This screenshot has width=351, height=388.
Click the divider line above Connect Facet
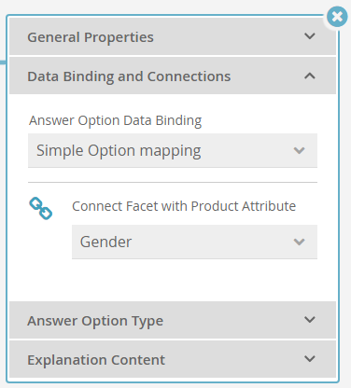[173, 183]
